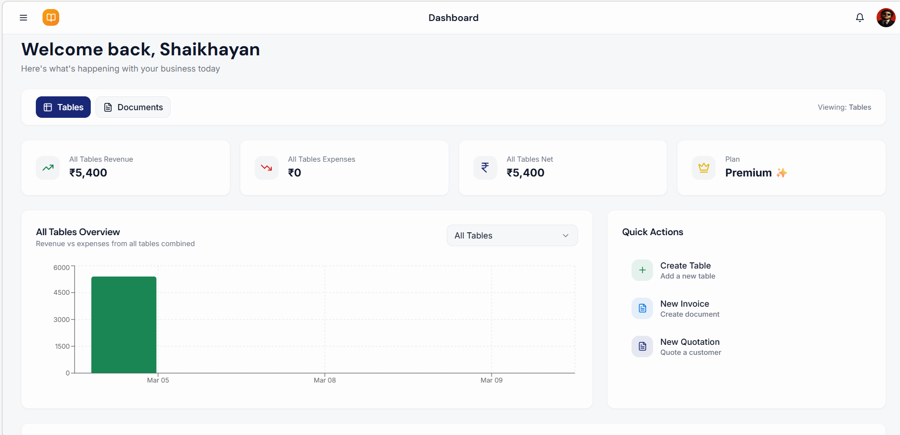The width and height of the screenshot is (900, 435).
Task: Click the Create Table quick action
Action: 685,266
